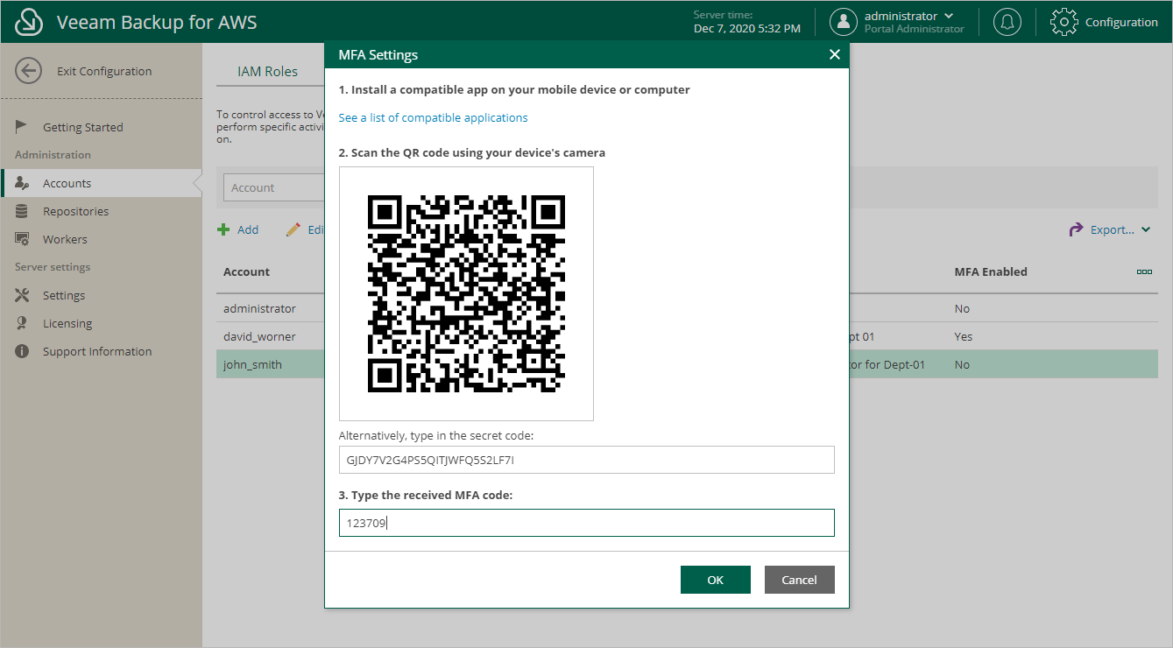Screen dimensions: 1173x648
Task: Click the Accounts sidebar icon
Action: [23, 183]
